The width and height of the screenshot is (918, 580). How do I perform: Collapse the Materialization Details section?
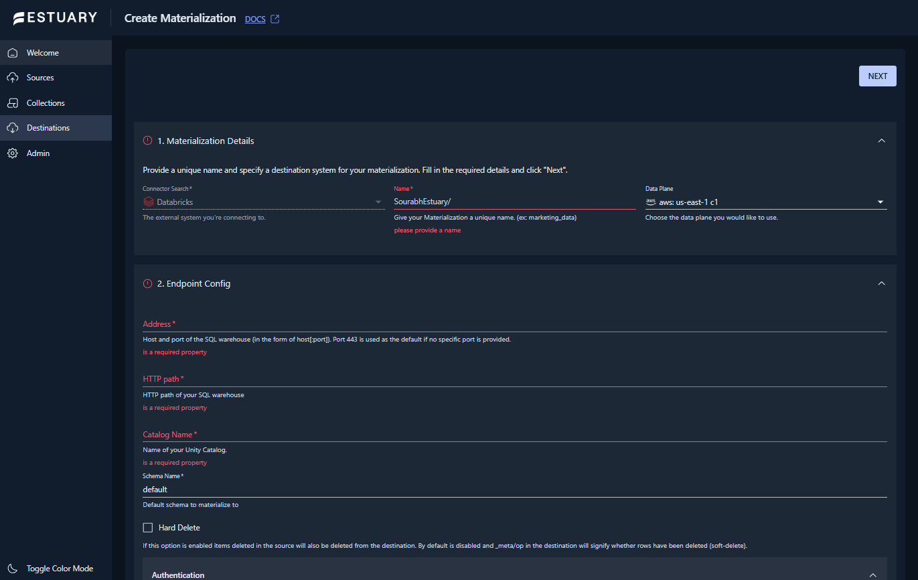(x=881, y=141)
